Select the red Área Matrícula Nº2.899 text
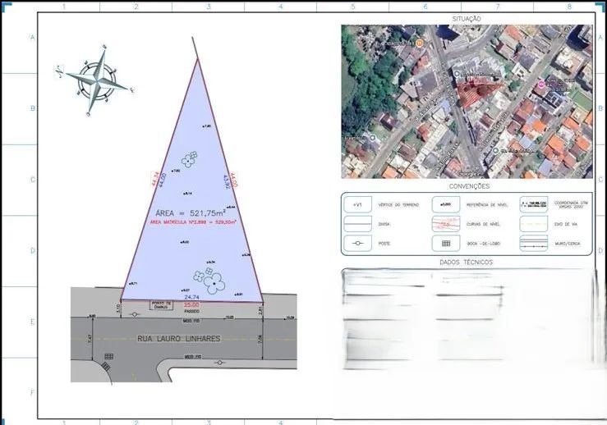Viewport: 607px width, 425px height. click(x=193, y=222)
